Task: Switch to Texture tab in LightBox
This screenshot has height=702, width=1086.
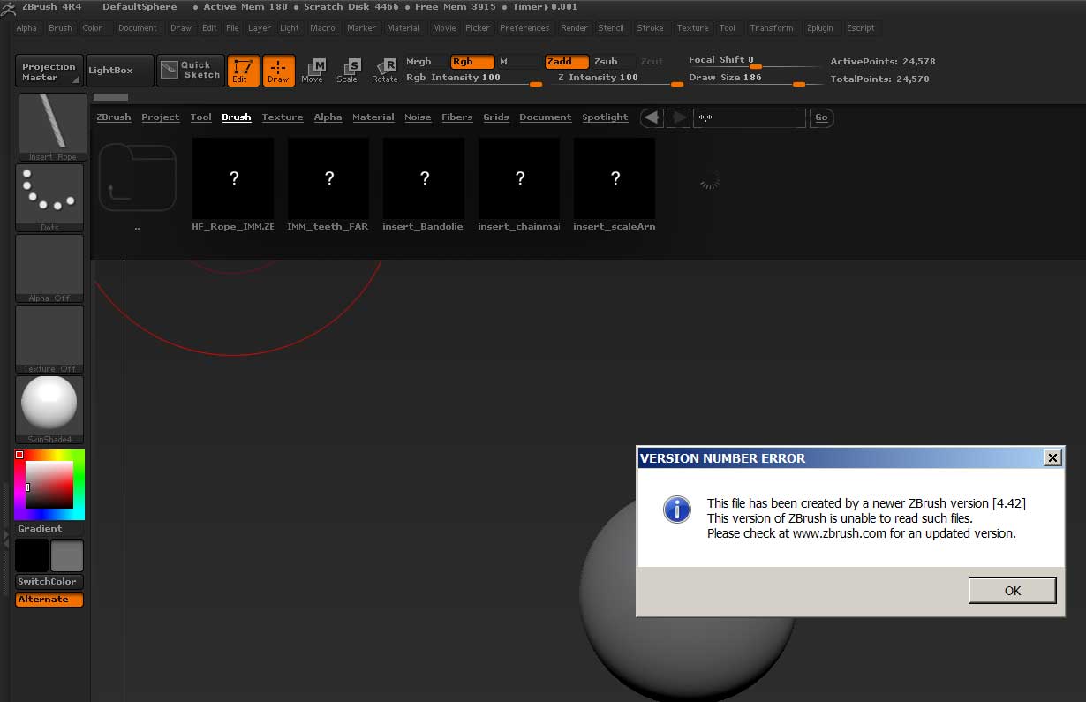Action: click(x=283, y=117)
